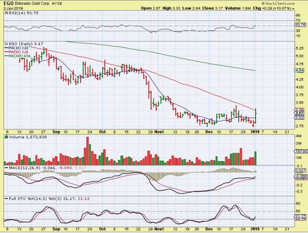Click the tallest September volume bar
The width and height of the screenshot is (308, 233).
point(88,151)
